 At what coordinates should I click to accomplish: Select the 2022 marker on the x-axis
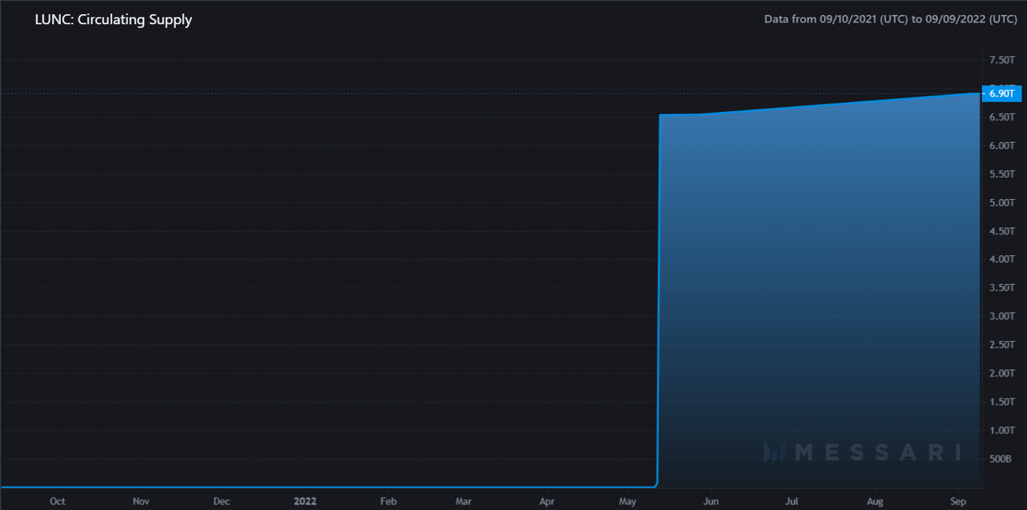[x=305, y=500]
